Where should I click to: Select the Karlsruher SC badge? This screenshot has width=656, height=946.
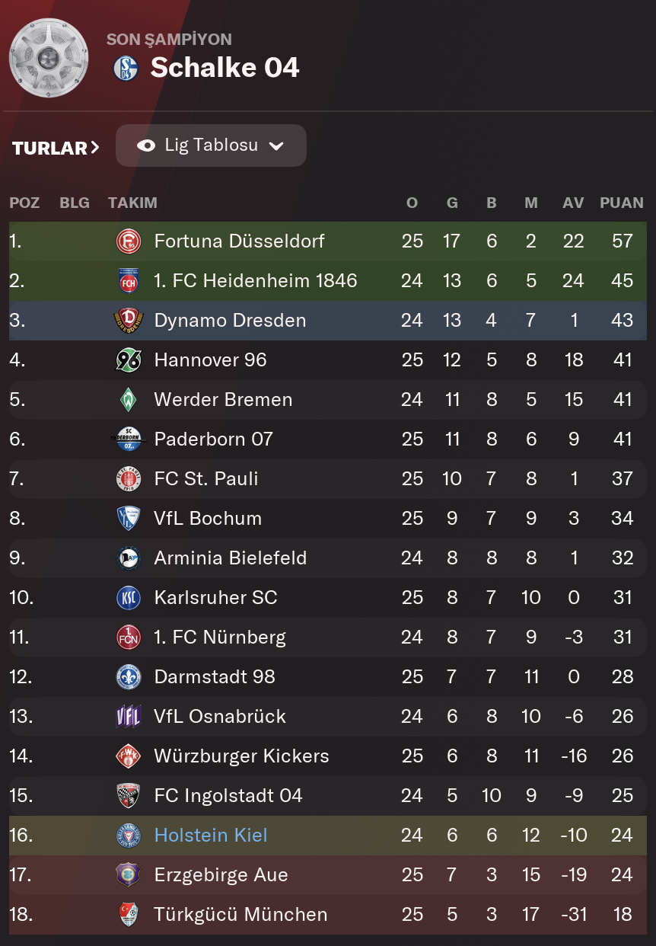129,598
